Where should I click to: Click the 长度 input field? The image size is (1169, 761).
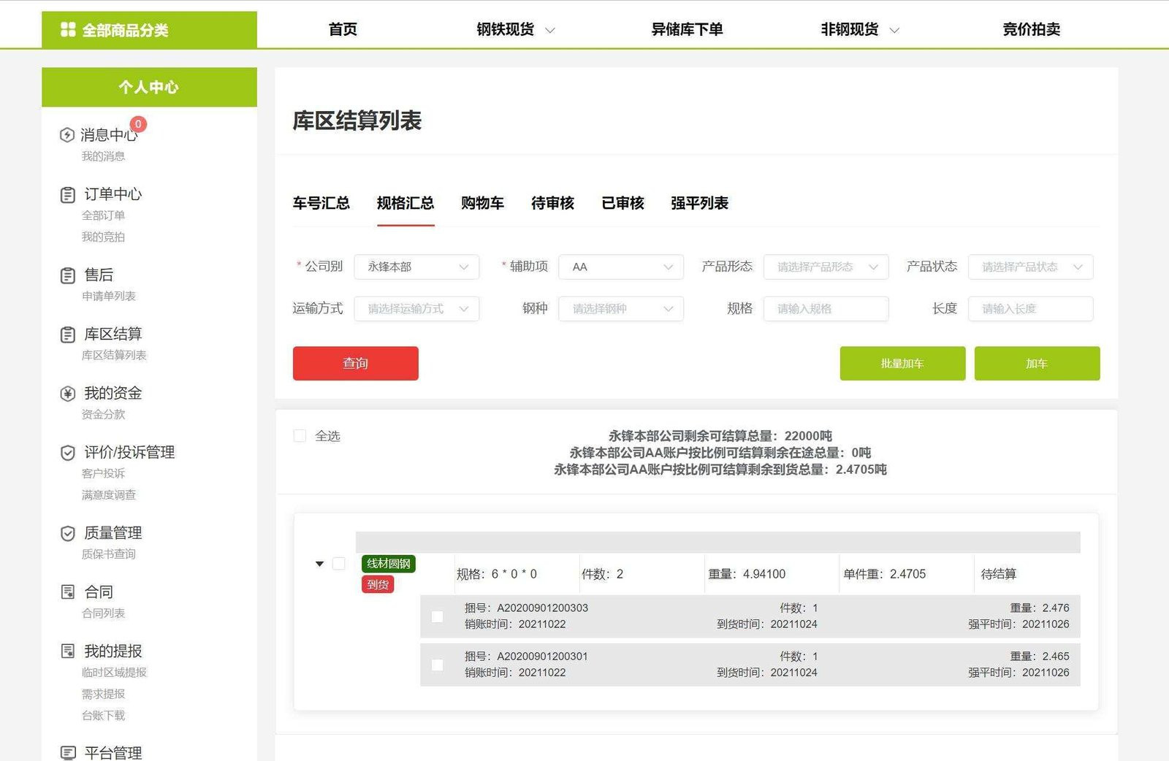click(1030, 308)
